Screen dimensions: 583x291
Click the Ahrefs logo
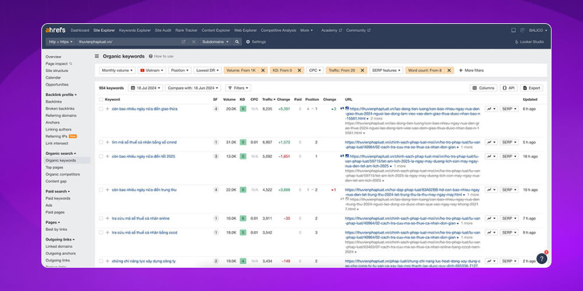pos(56,30)
